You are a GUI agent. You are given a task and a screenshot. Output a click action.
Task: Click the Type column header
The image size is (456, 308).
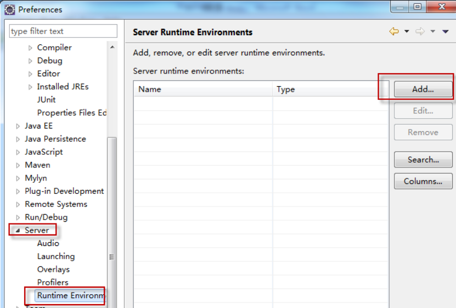[x=331, y=89]
